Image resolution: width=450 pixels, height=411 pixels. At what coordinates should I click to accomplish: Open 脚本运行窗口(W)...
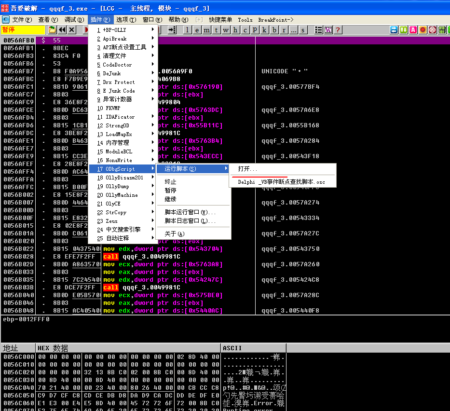(193, 212)
